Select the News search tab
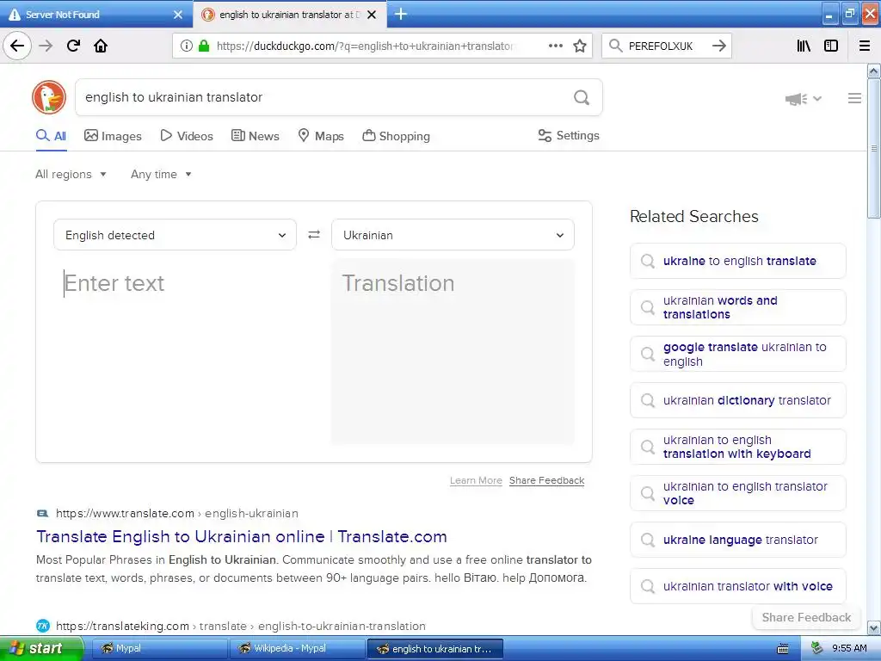This screenshot has width=881, height=661. pos(255,136)
